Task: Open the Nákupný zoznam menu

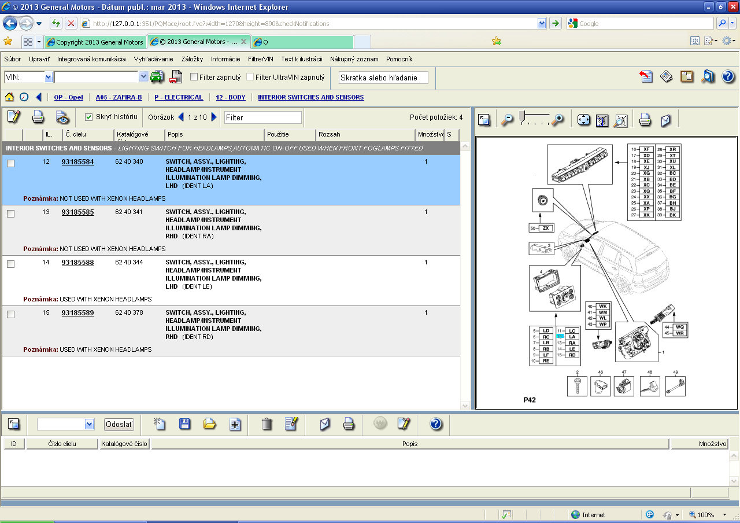Action: [354, 59]
